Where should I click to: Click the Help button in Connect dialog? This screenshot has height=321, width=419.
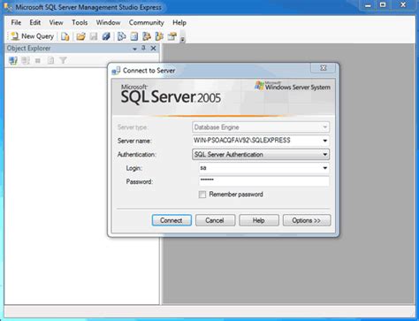click(259, 220)
